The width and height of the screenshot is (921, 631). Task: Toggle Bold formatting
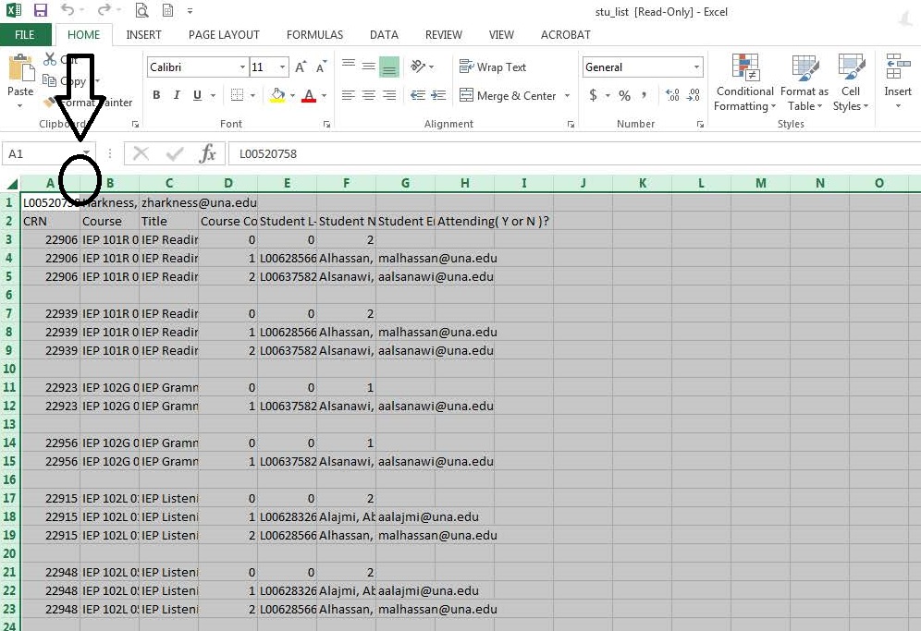156,95
